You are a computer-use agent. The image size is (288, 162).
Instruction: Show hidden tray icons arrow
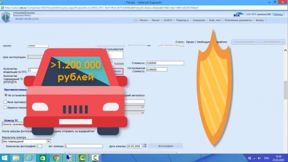click(x=244, y=158)
